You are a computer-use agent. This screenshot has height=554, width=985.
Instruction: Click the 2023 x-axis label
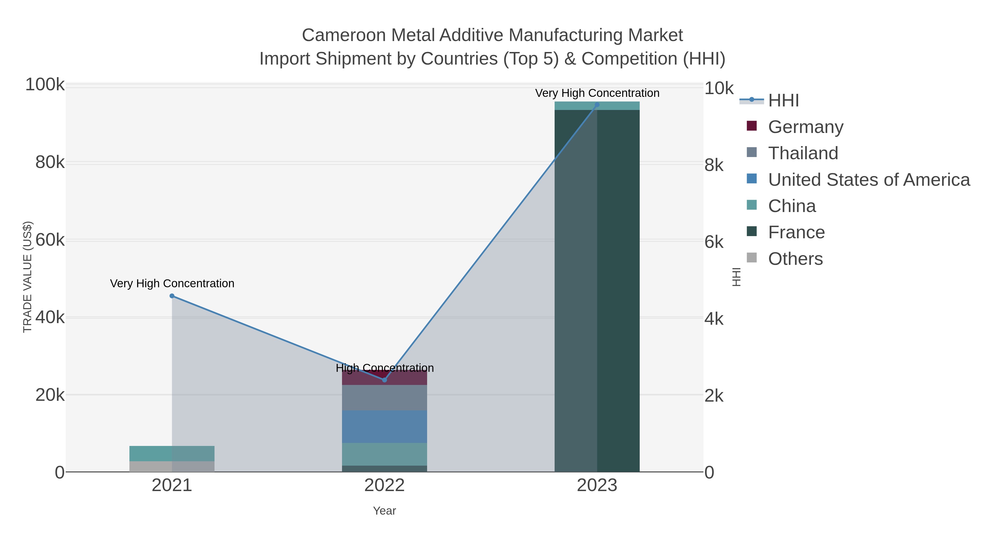[x=597, y=486]
